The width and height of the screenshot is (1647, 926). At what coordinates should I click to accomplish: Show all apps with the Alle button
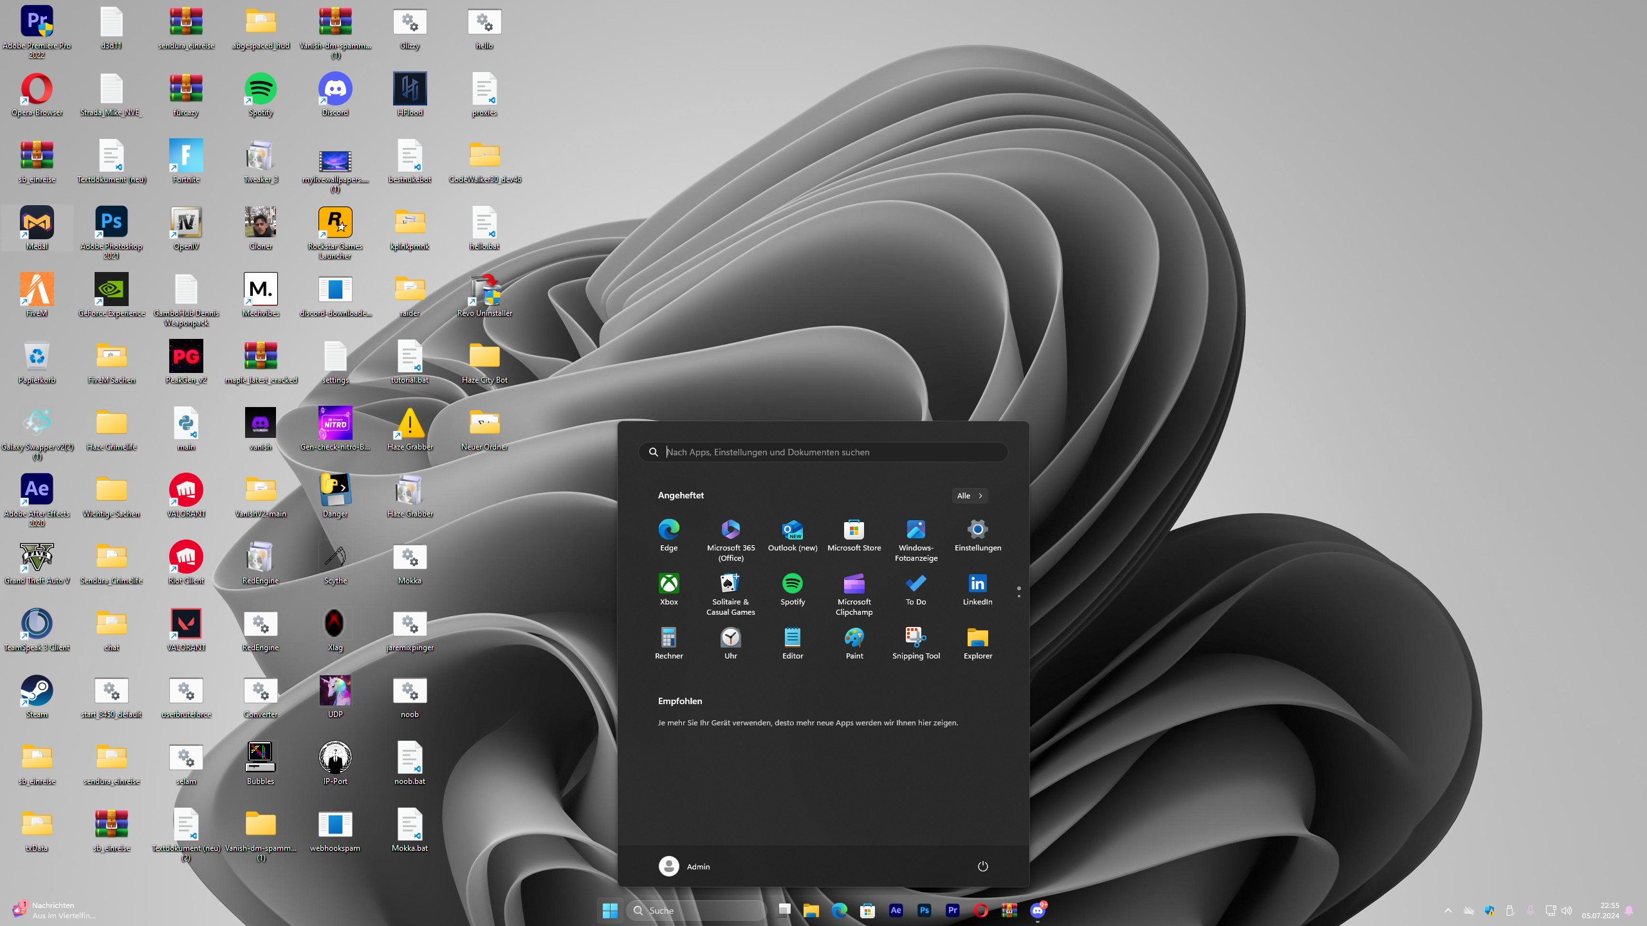[x=970, y=496]
